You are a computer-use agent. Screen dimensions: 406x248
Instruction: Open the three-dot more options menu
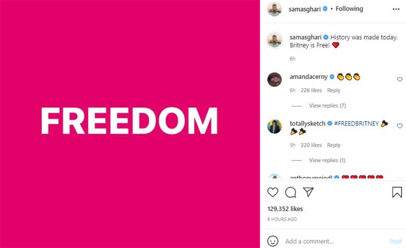click(396, 9)
